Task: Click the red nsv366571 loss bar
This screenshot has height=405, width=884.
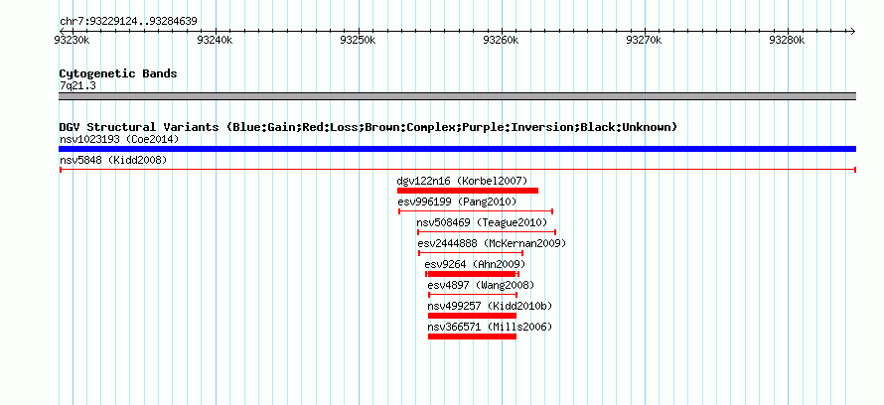Action: [472, 337]
